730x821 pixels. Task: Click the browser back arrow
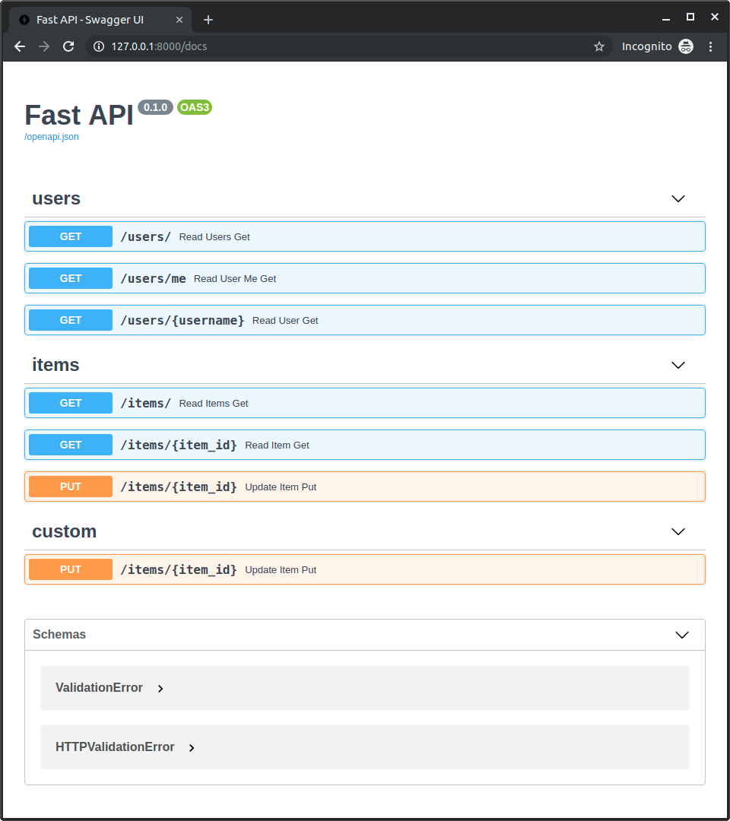pyautogui.click(x=20, y=46)
